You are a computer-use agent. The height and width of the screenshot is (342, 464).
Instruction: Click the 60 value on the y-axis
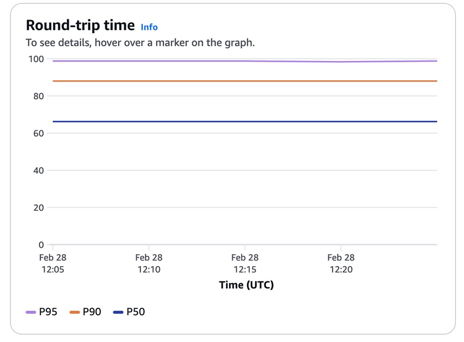tap(39, 133)
